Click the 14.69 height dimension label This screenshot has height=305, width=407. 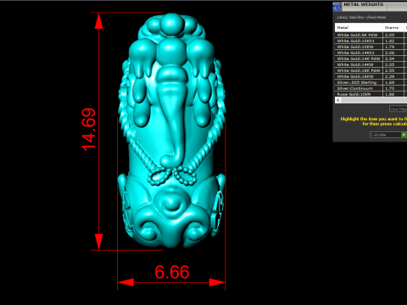point(88,129)
